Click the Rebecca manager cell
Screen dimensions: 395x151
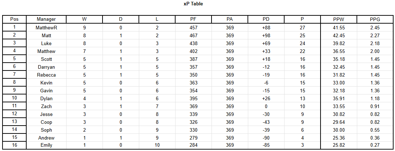click(x=46, y=75)
